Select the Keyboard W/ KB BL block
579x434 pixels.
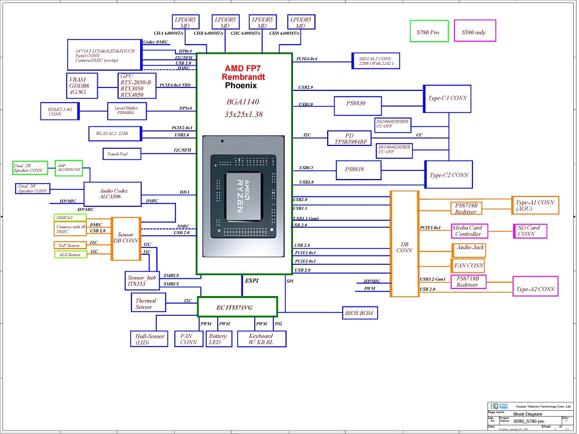coord(260,339)
